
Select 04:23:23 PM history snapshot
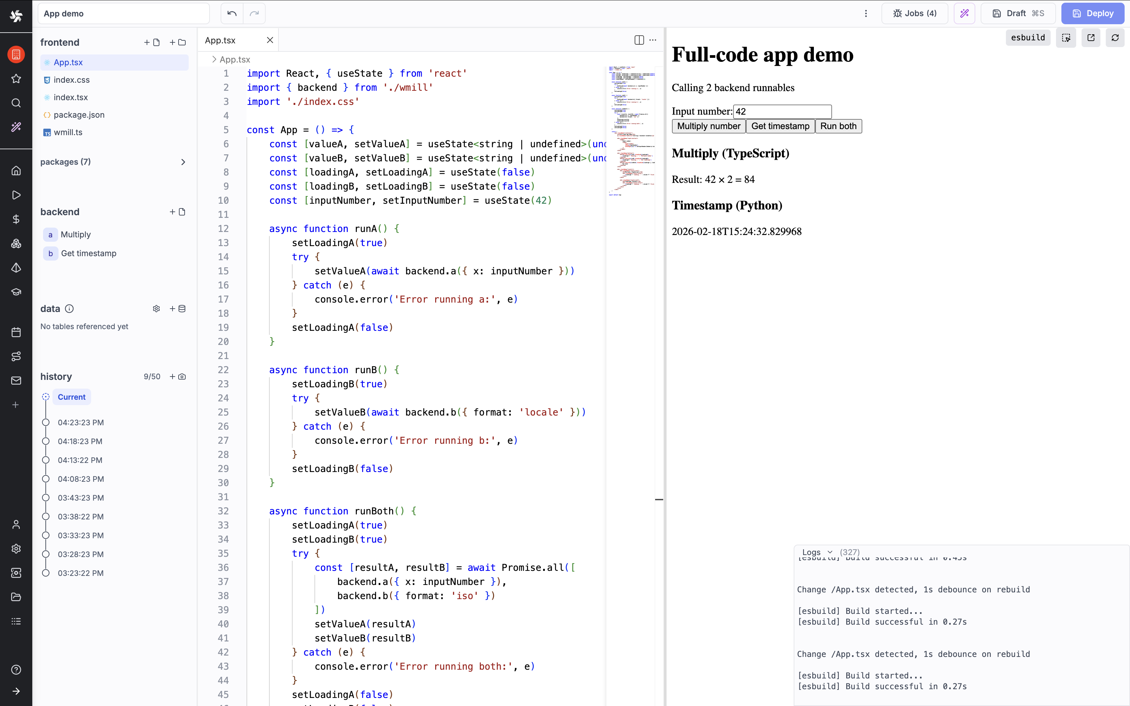pyautogui.click(x=81, y=423)
